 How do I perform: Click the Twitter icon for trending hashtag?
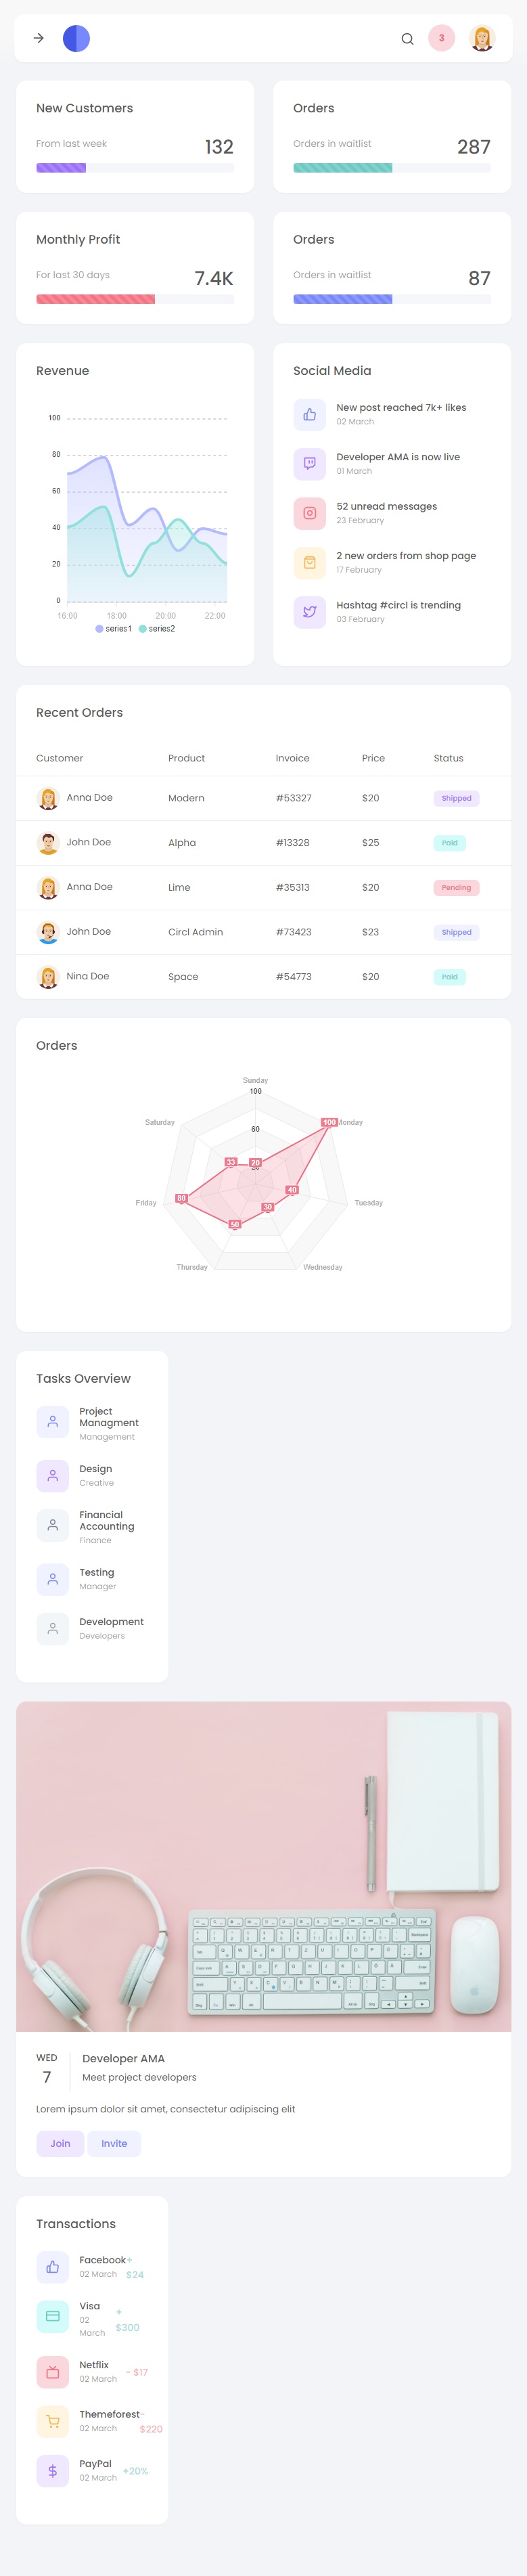pyautogui.click(x=309, y=612)
